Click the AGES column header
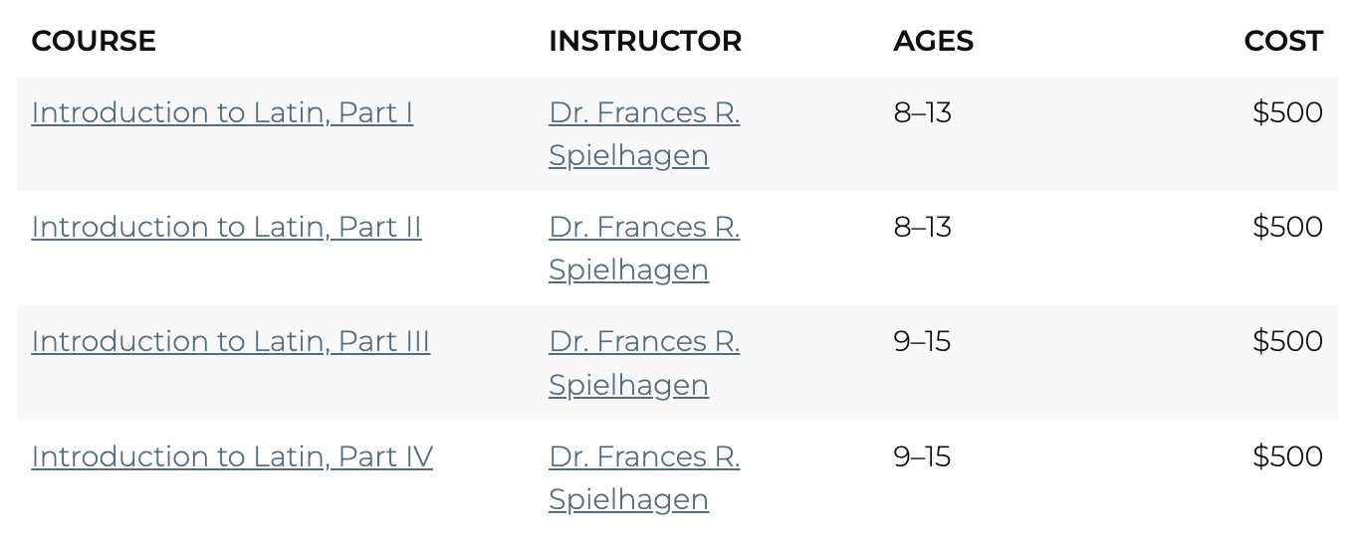Screen dimensions: 1352x537 click(933, 41)
